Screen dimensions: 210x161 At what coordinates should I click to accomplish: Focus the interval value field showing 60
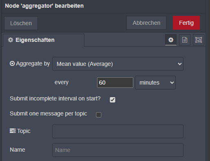115,83
